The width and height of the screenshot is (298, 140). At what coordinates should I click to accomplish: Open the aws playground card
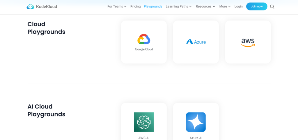point(248,42)
